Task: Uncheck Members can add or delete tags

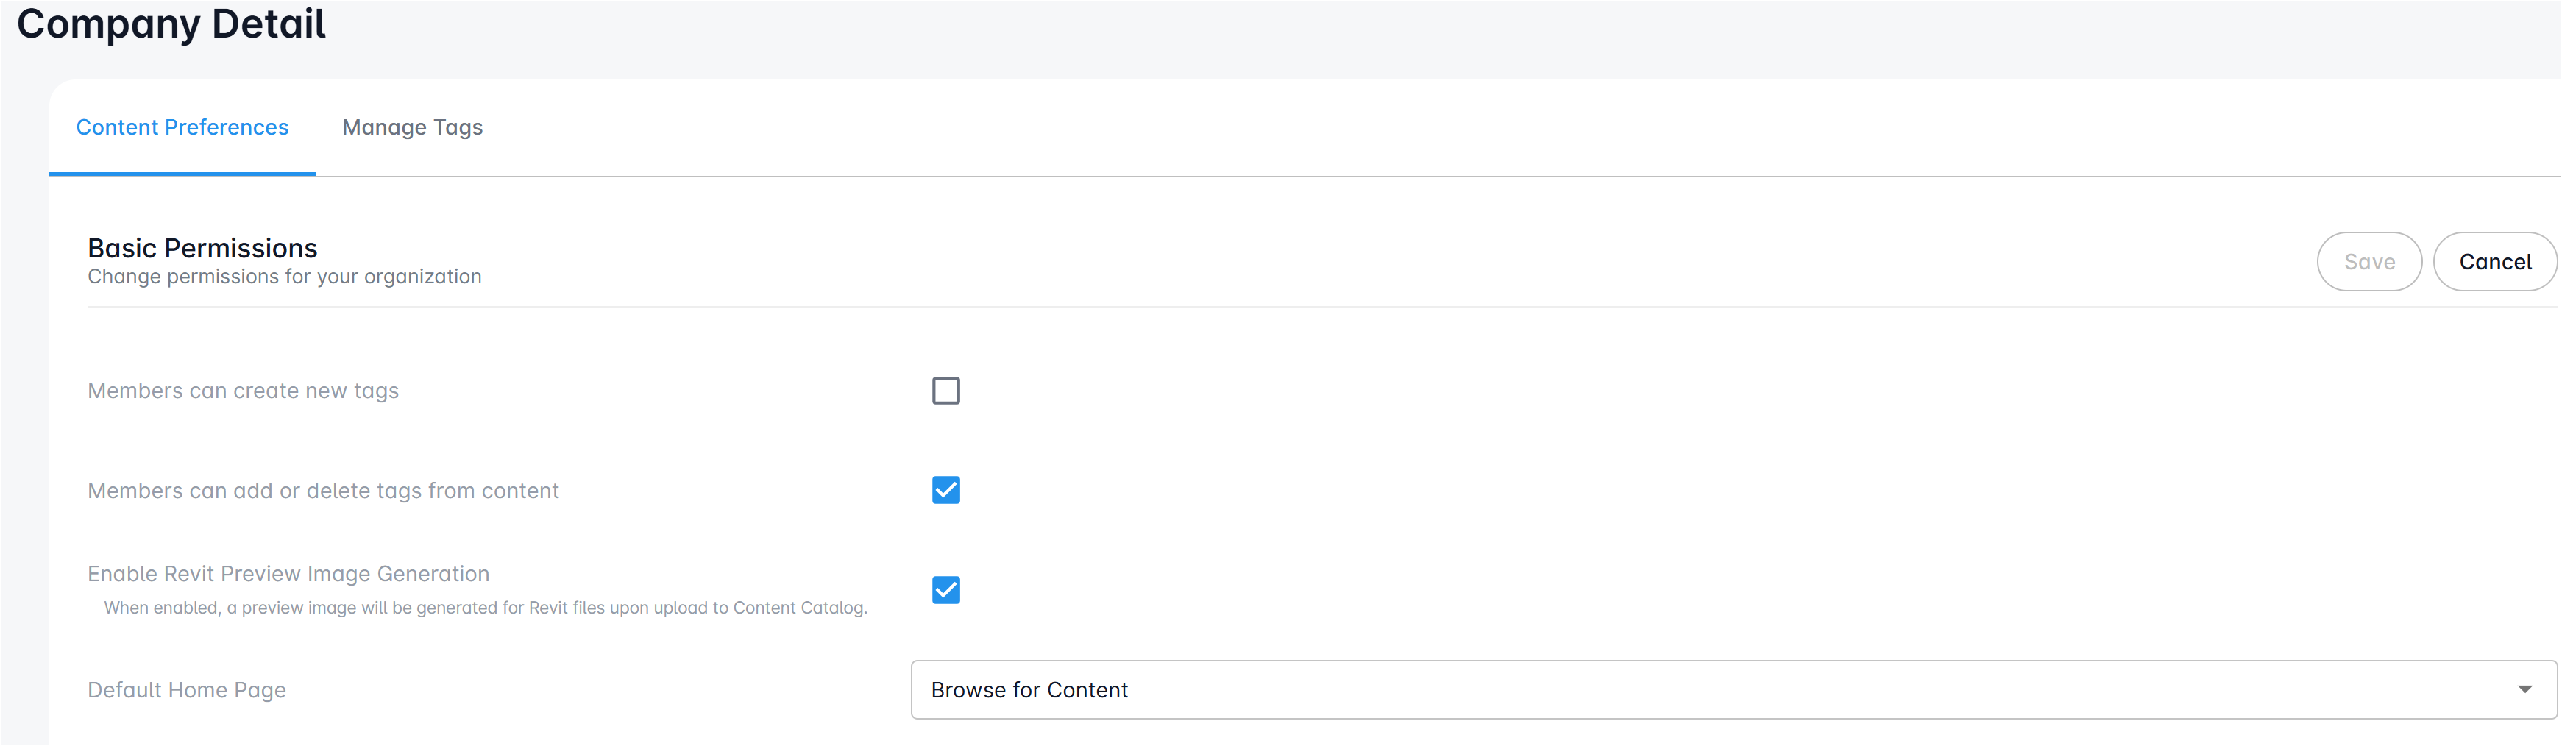Action: pos(945,491)
